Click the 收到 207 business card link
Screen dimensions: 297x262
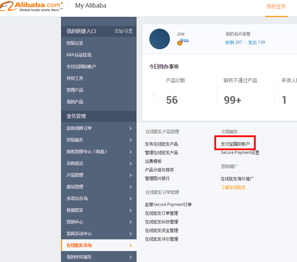coord(234,42)
